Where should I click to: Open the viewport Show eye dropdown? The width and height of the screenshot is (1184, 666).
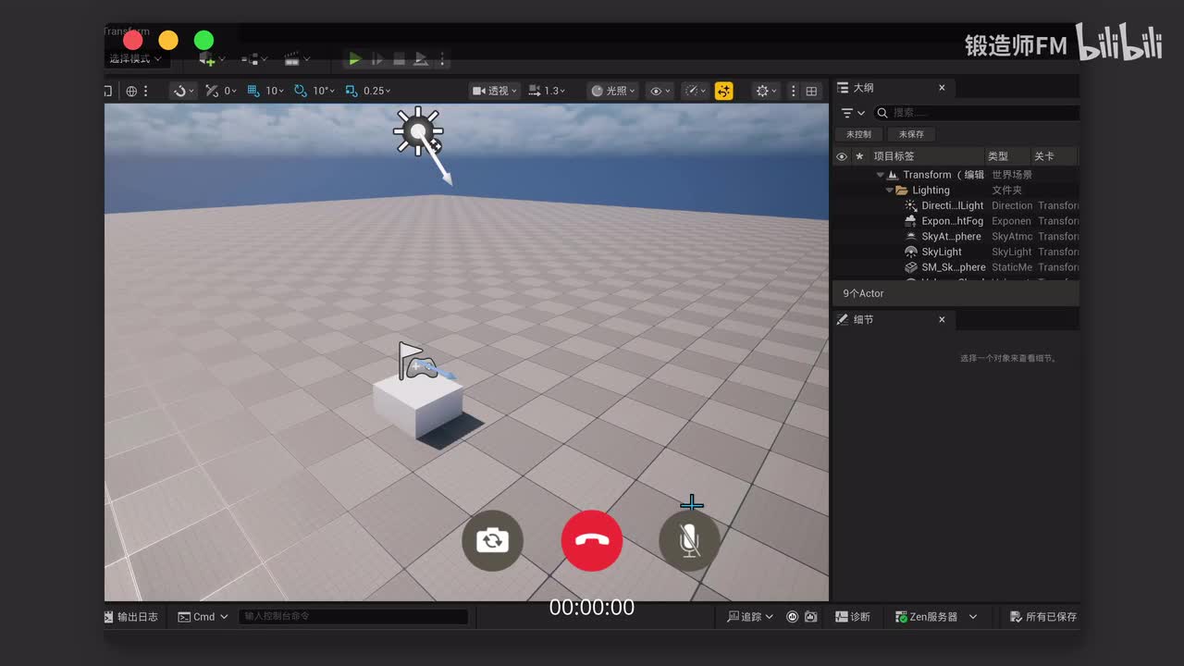pos(660,91)
